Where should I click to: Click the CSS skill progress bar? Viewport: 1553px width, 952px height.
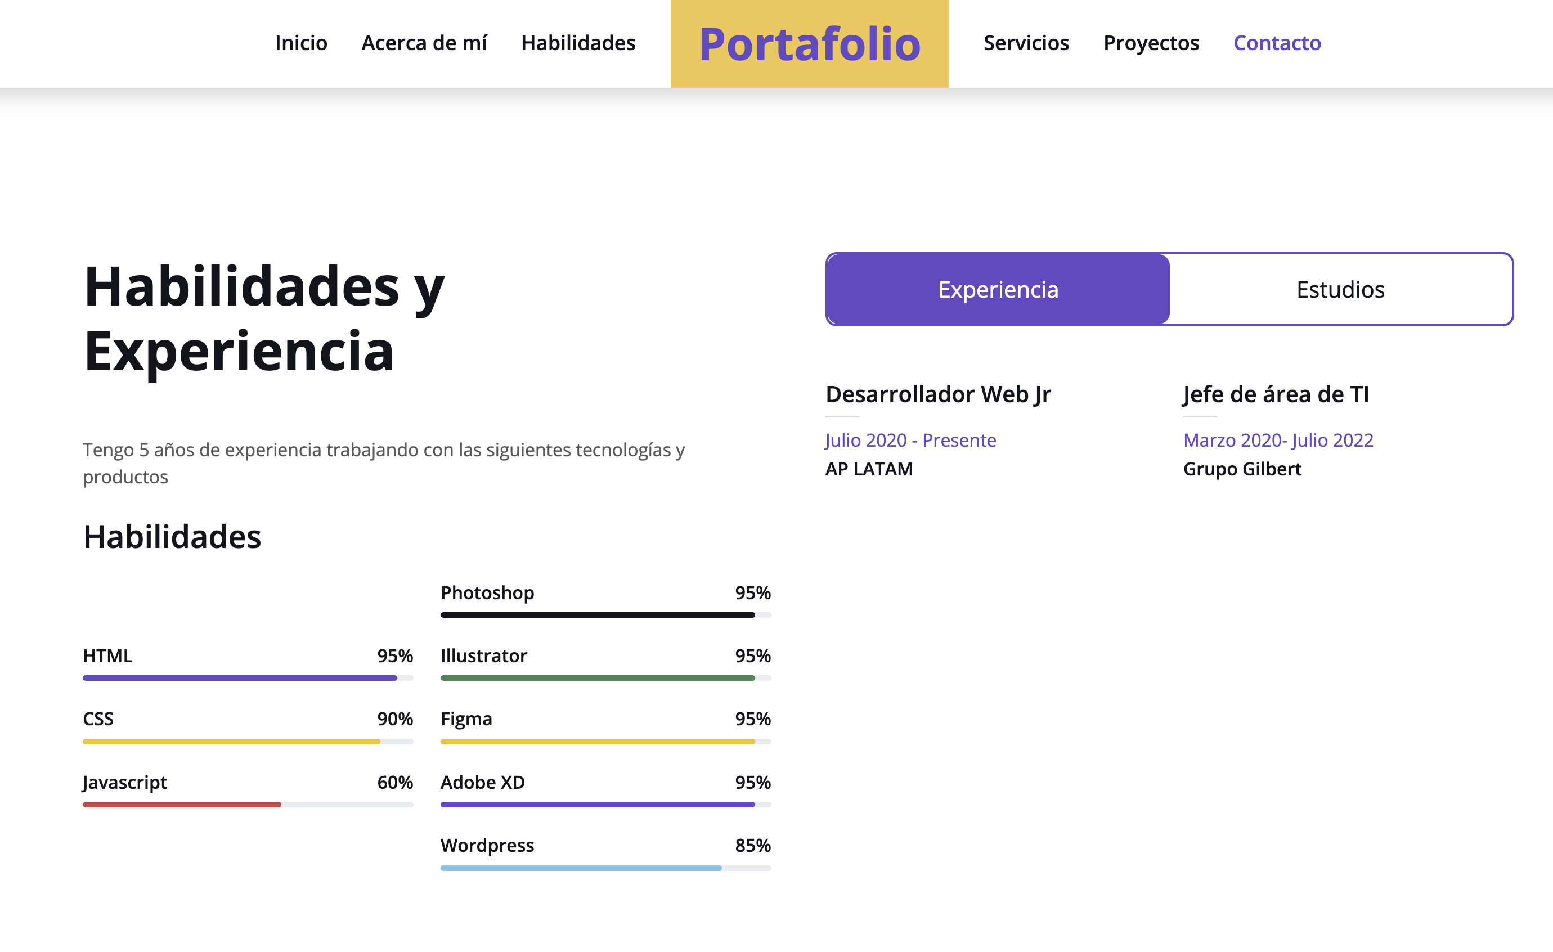tap(248, 742)
